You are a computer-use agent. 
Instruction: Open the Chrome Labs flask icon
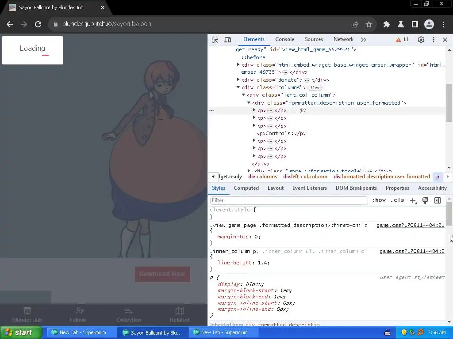pos(401,25)
